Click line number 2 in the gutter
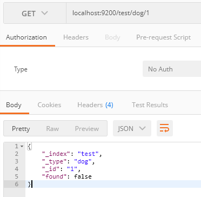201x197 pixels. 17,154
